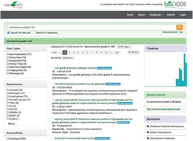Open the Sorted By Relevance dropdown
The width and height of the screenshot is (193, 141).
(68, 58)
